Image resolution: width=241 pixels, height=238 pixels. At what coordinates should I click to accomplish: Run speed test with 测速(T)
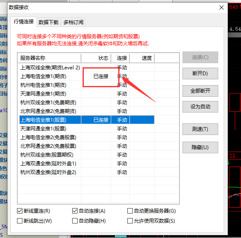coord(200,129)
